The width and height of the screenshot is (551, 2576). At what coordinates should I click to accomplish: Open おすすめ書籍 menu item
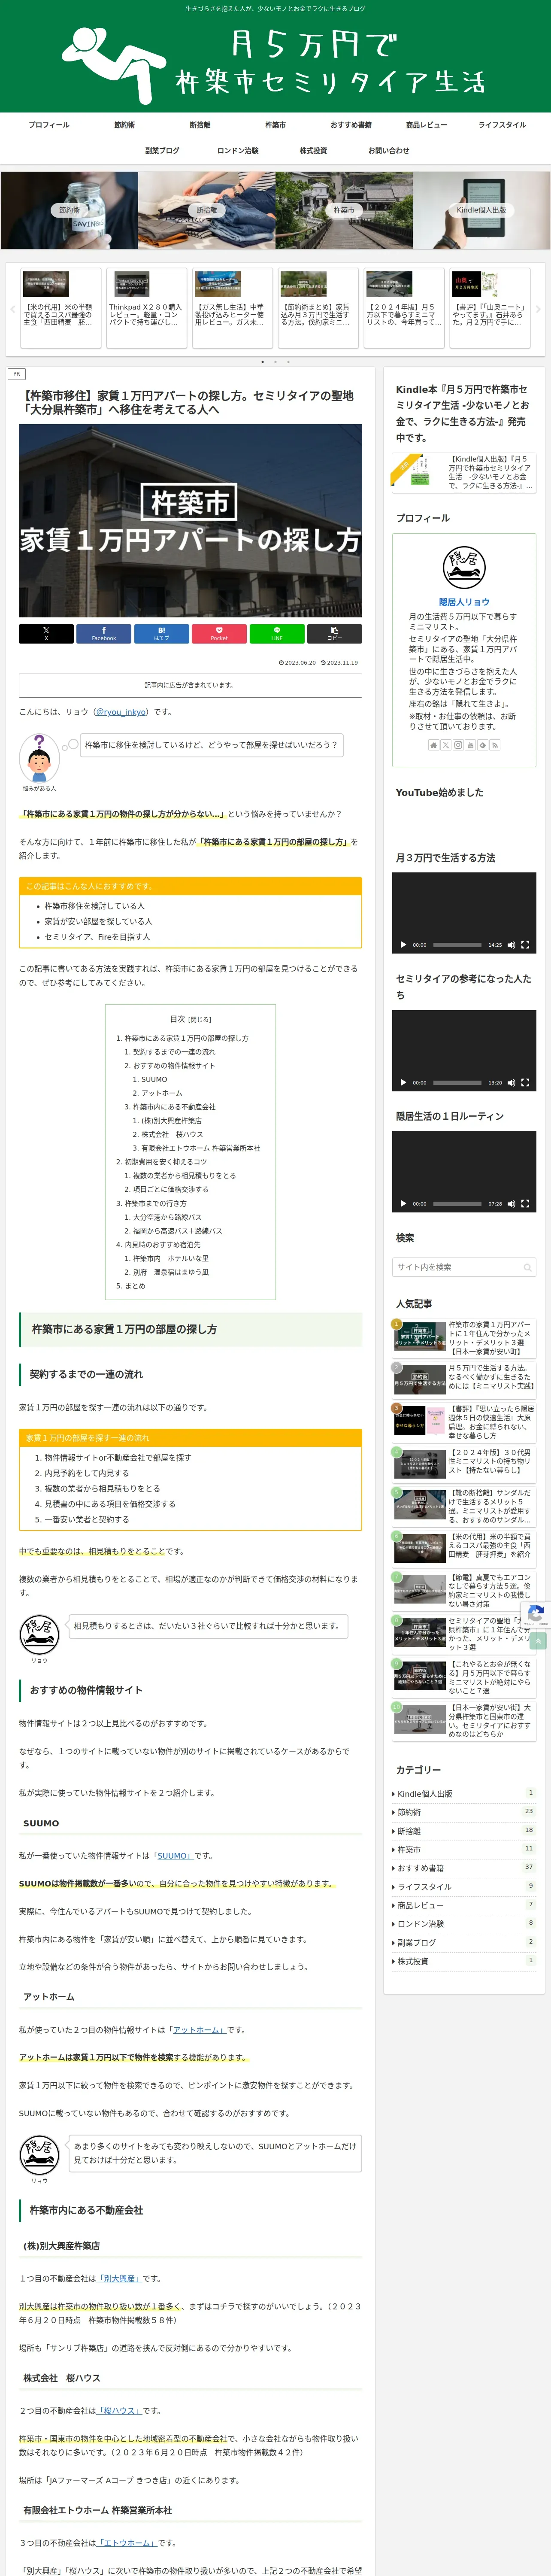coord(351,125)
